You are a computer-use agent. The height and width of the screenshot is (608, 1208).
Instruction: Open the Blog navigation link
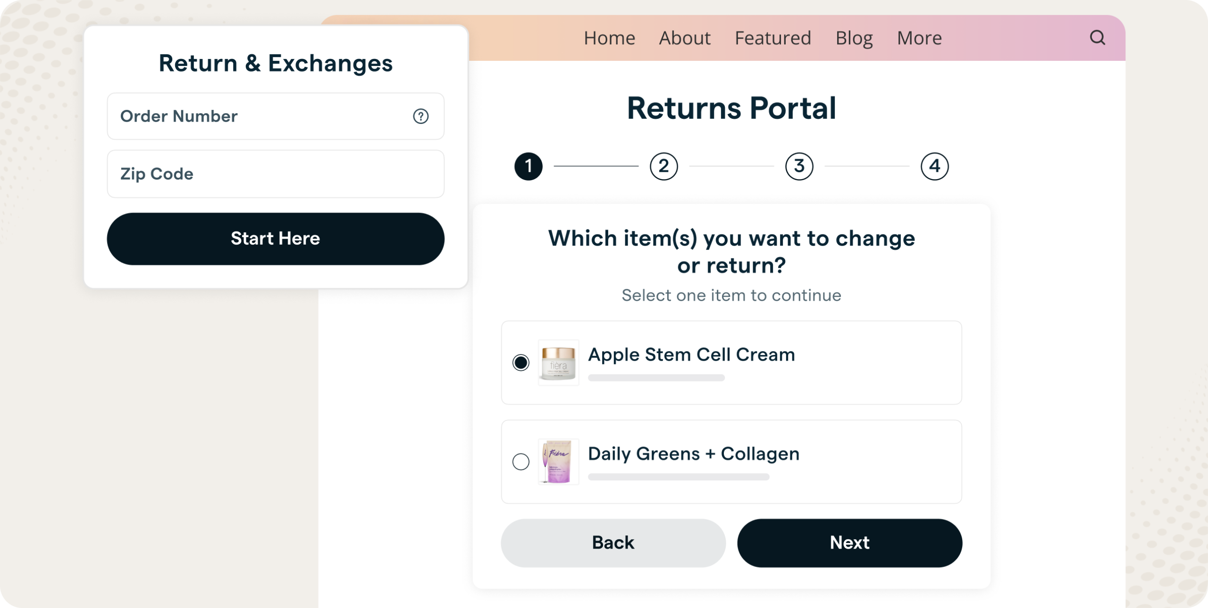(854, 38)
